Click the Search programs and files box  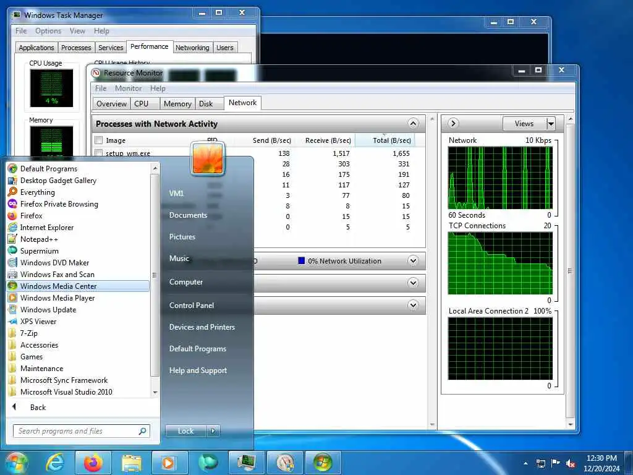tap(81, 431)
